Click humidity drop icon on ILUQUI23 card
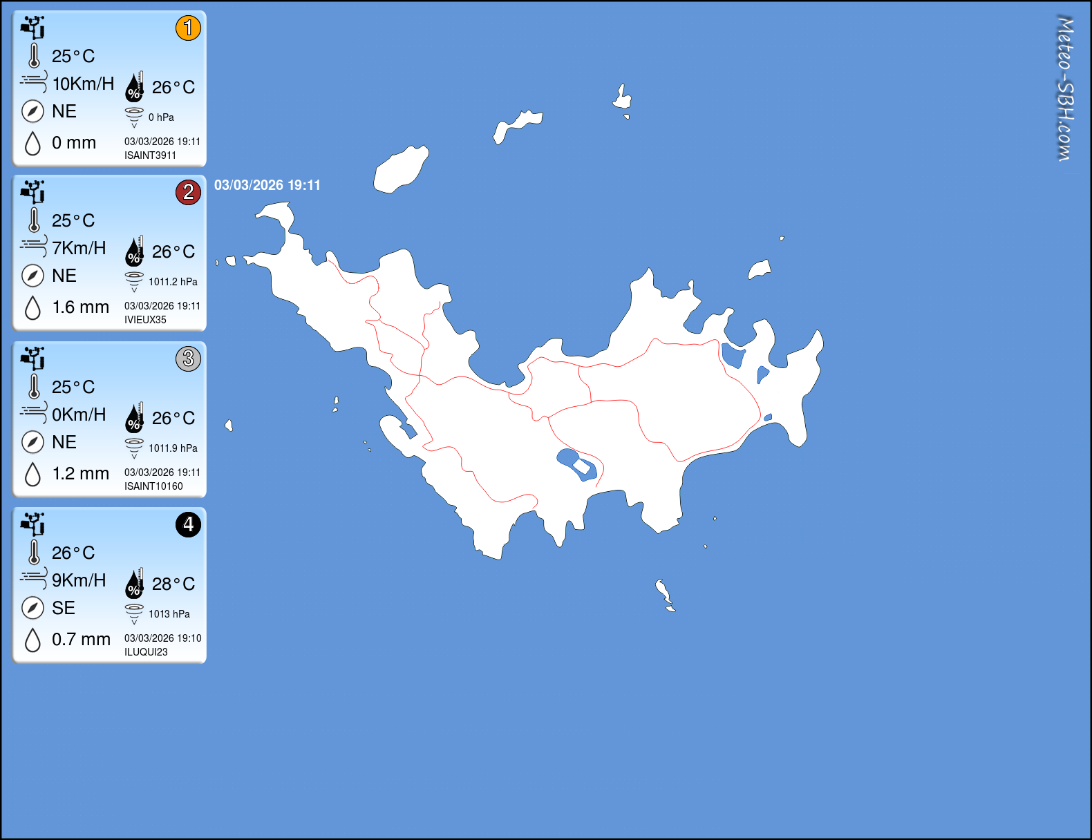1092x840 pixels. [x=135, y=583]
